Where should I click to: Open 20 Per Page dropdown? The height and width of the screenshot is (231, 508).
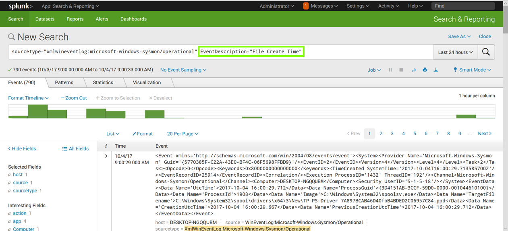click(182, 134)
